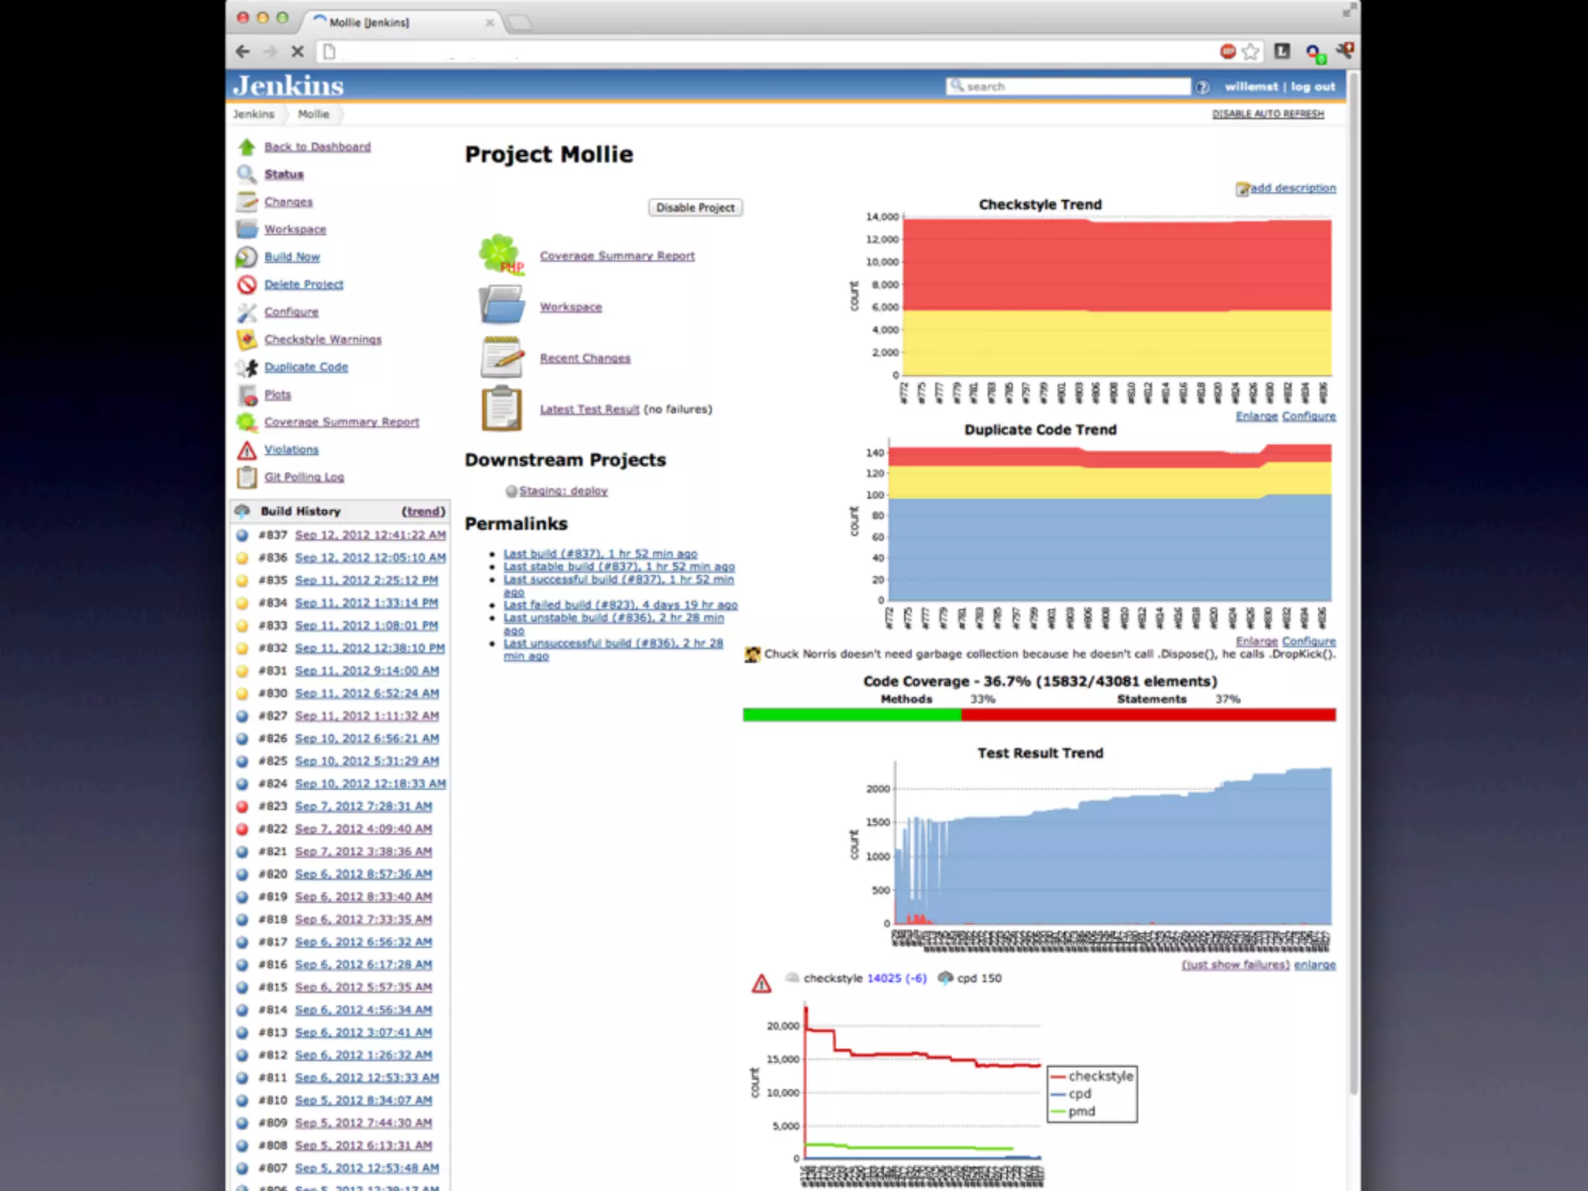The image size is (1588, 1191).
Task: Disable auto refresh
Action: 1268,114
